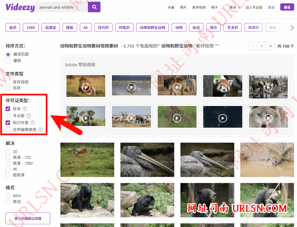Click the 报名 sign-up button

(x=287, y=8)
